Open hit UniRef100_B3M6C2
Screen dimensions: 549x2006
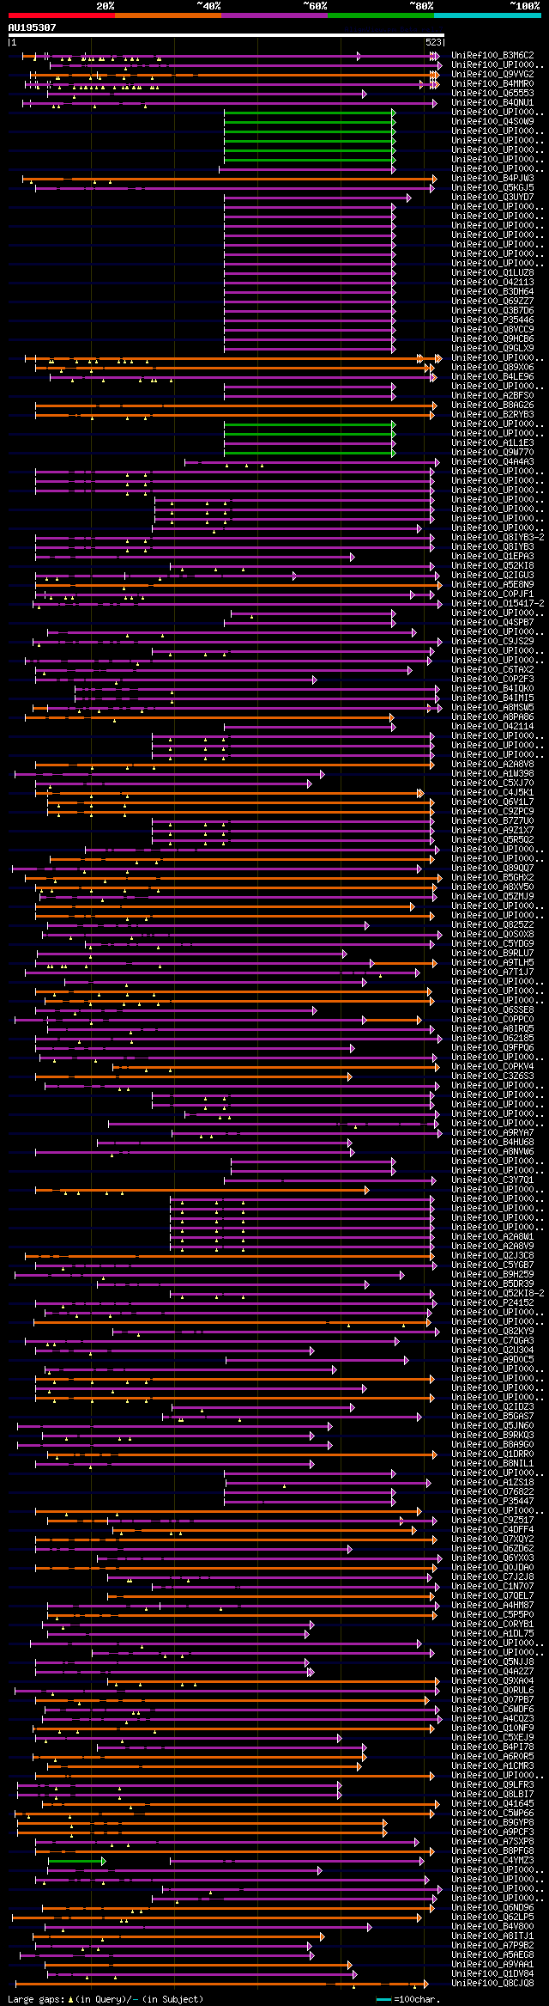click(492, 56)
